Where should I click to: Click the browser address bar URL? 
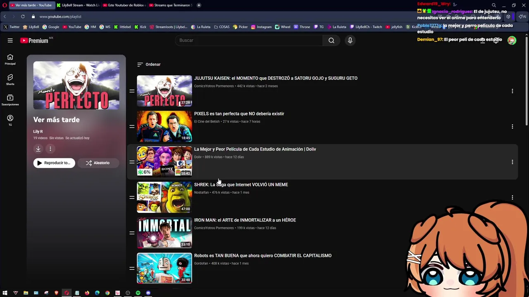click(x=61, y=16)
